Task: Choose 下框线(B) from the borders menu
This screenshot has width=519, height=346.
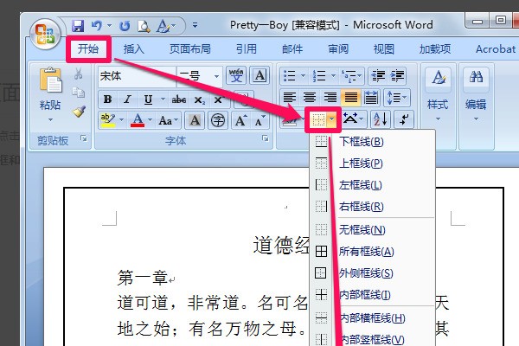Action: (372, 142)
